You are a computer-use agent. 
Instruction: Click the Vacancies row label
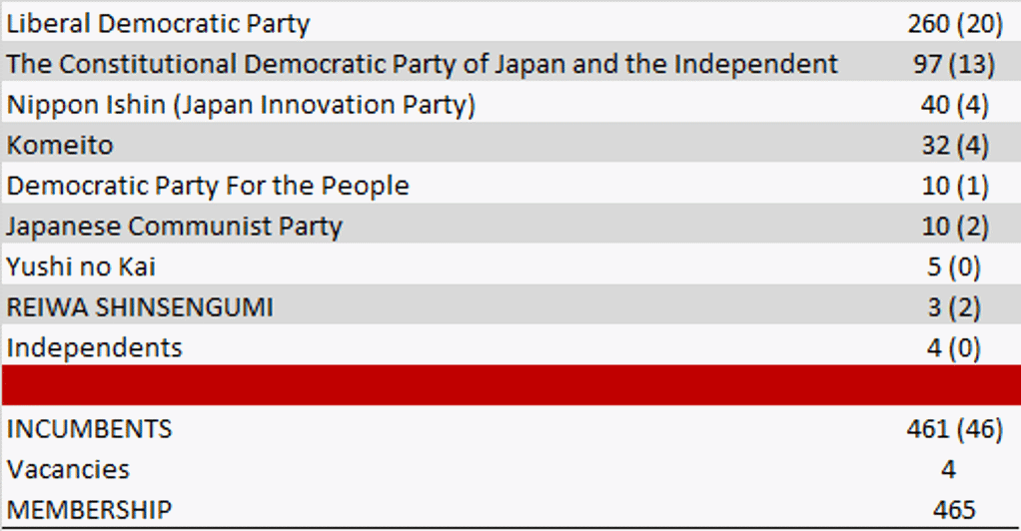tap(68, 469)
